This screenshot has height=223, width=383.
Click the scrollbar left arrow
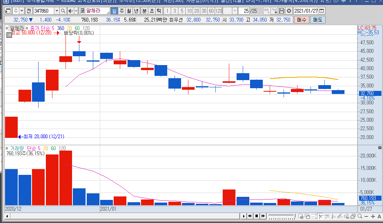pyautogui.click(x=7, y=216)
